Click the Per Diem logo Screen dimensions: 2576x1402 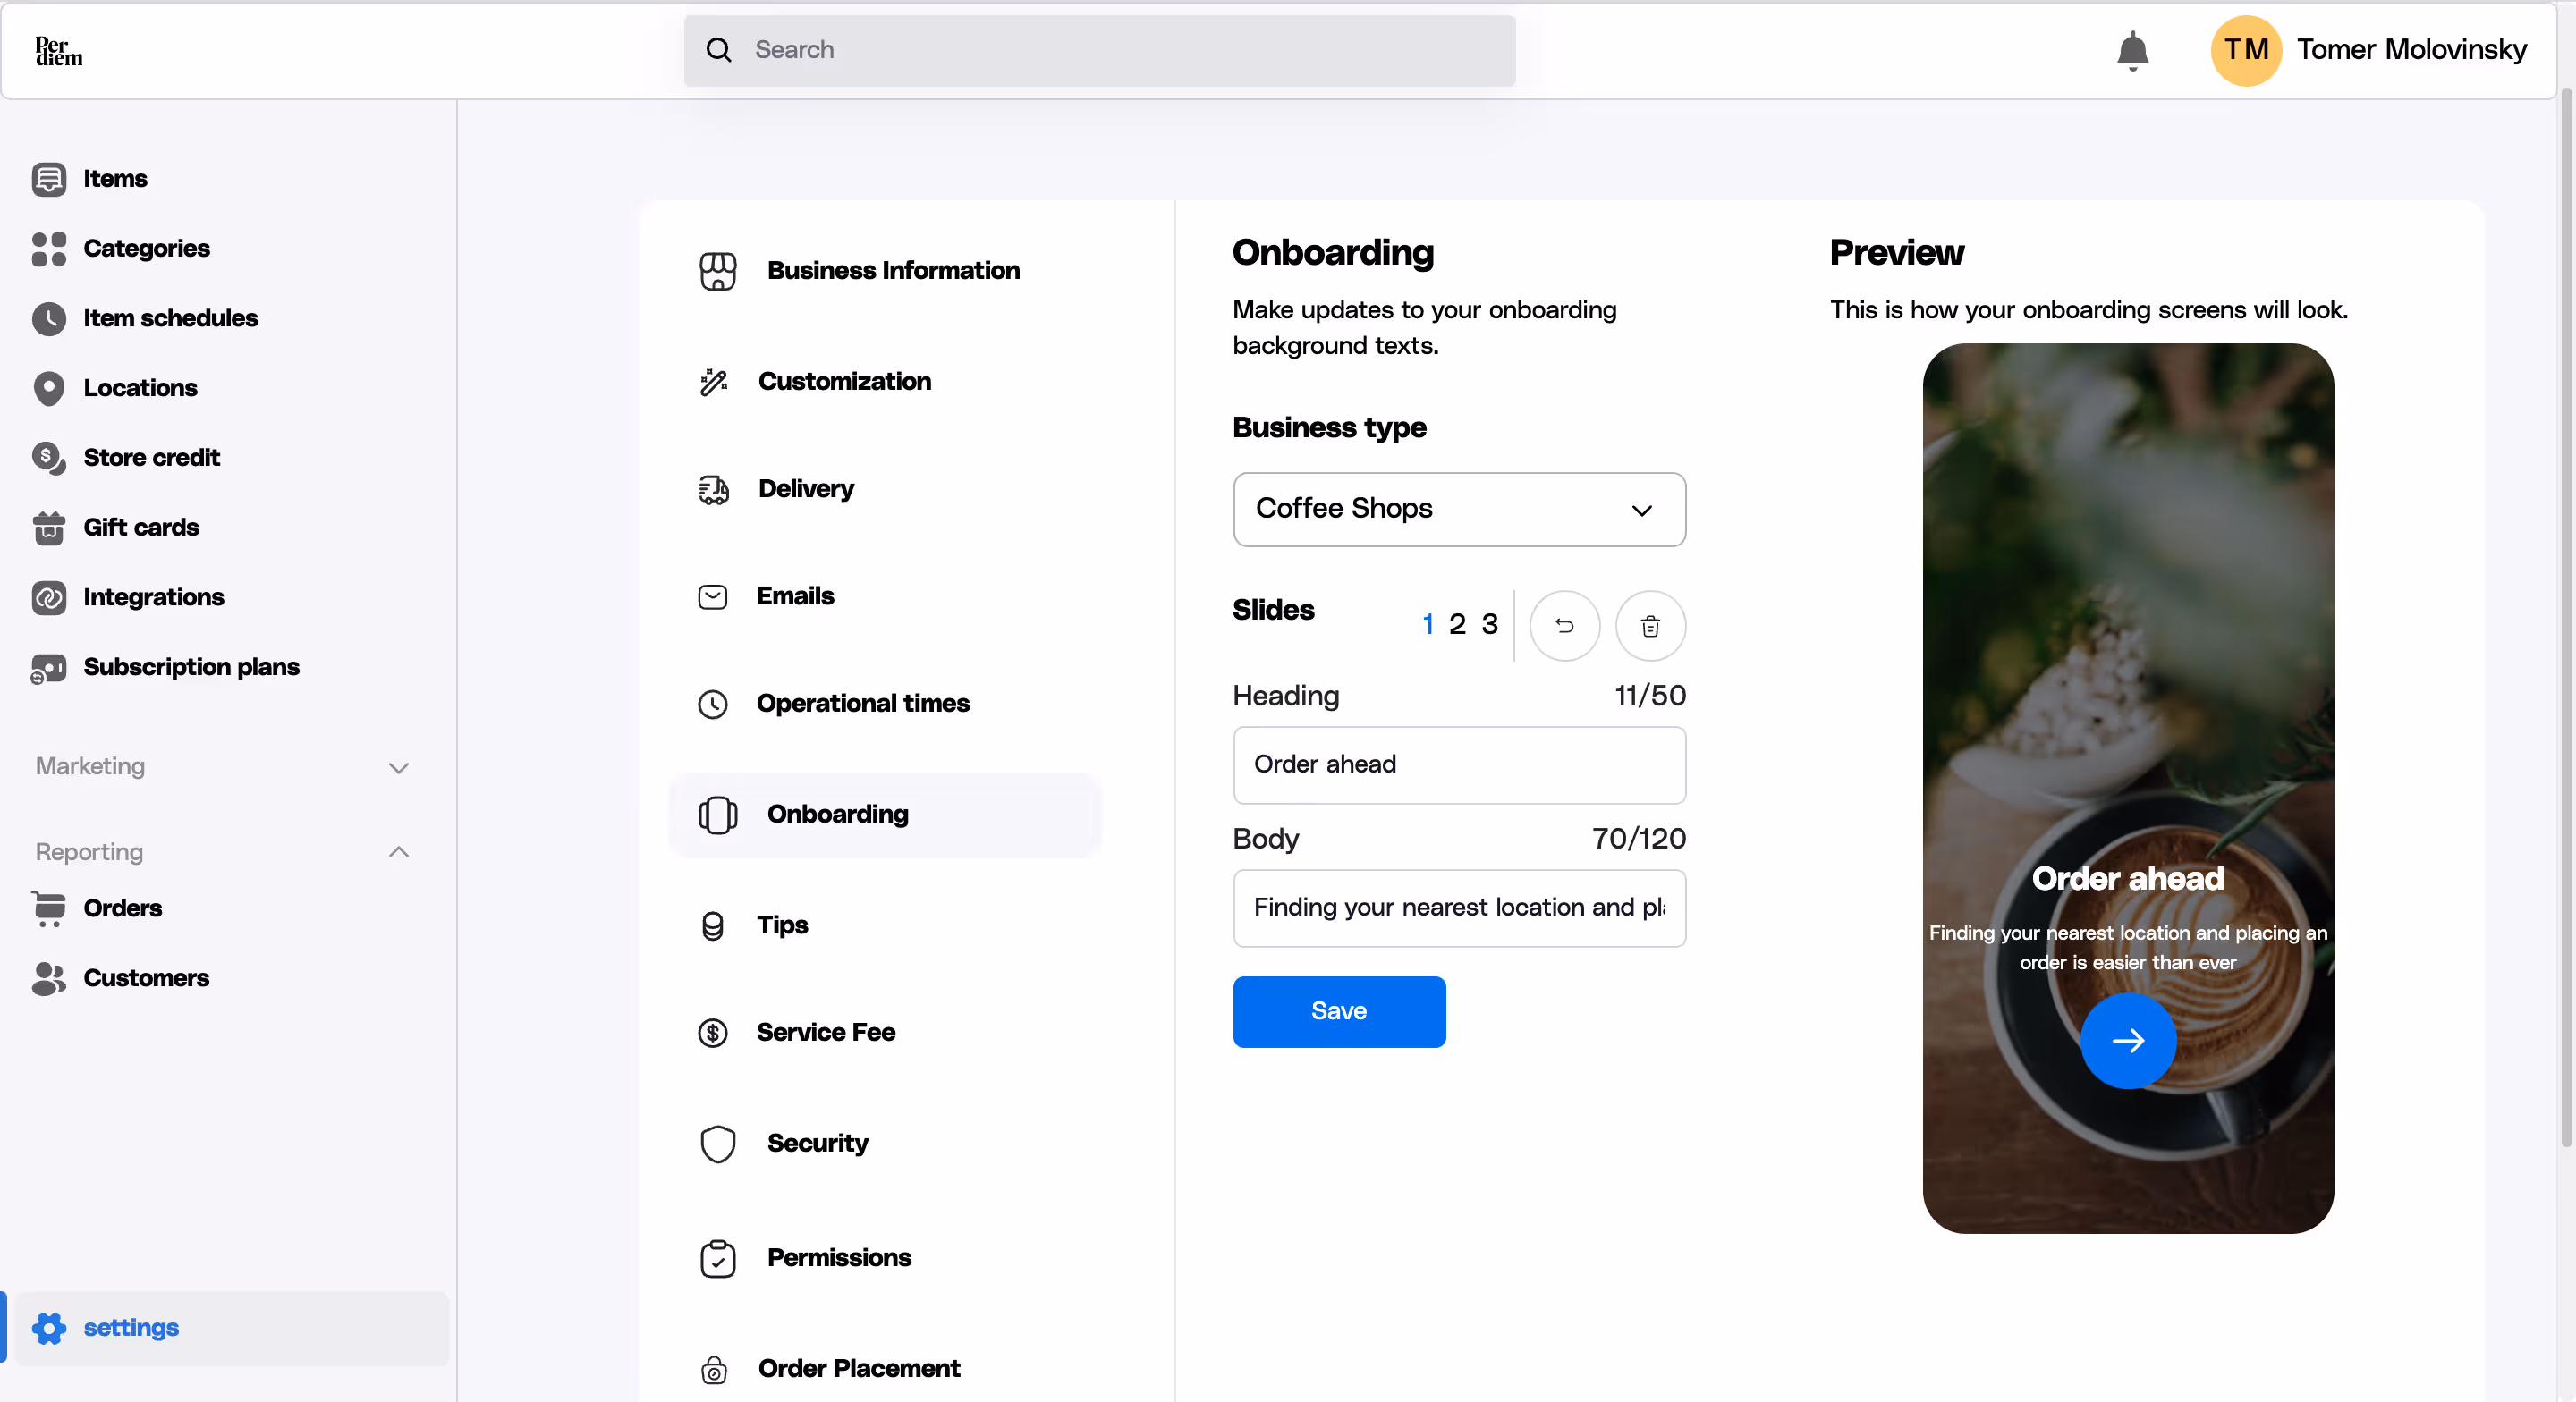tap(59, 50)
